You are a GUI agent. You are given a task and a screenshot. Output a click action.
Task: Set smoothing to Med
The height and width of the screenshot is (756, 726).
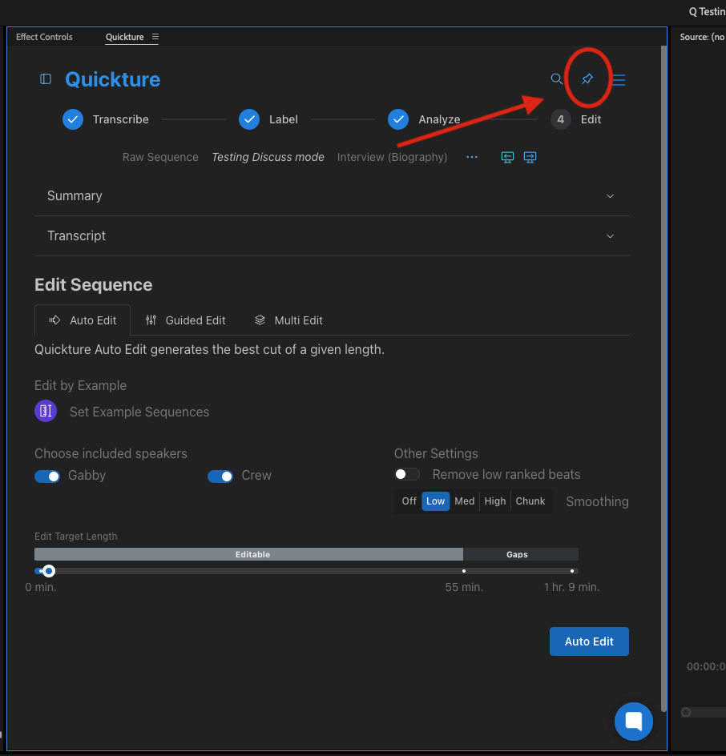point(465,501)
